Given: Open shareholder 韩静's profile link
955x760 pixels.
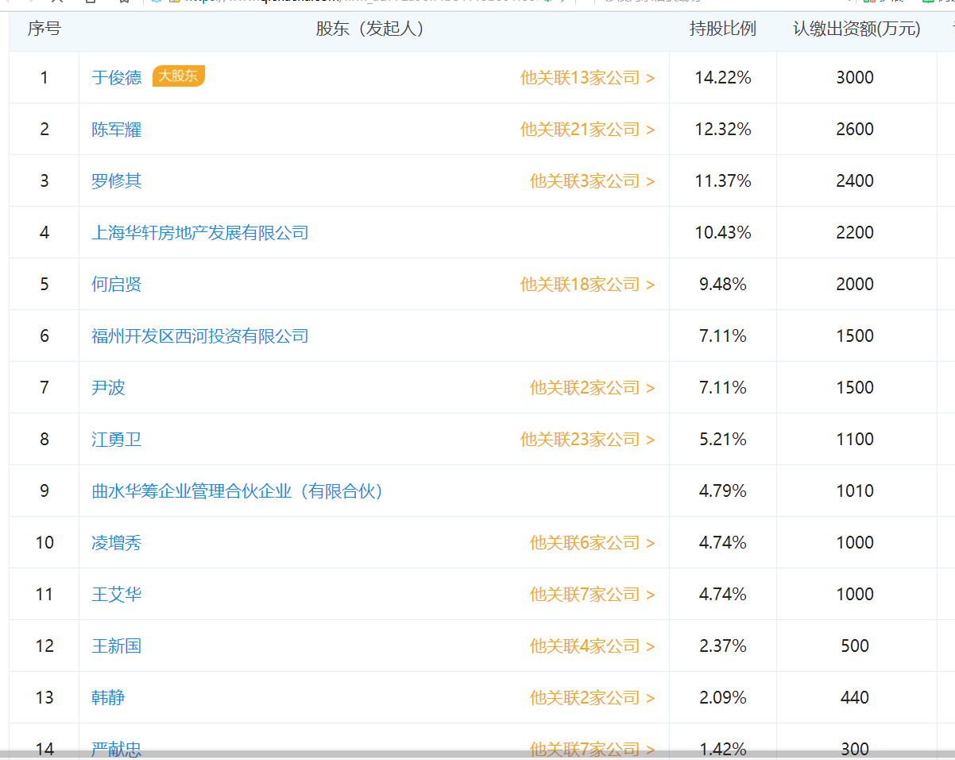Looking at the screenshot, I should click(108, 697).
